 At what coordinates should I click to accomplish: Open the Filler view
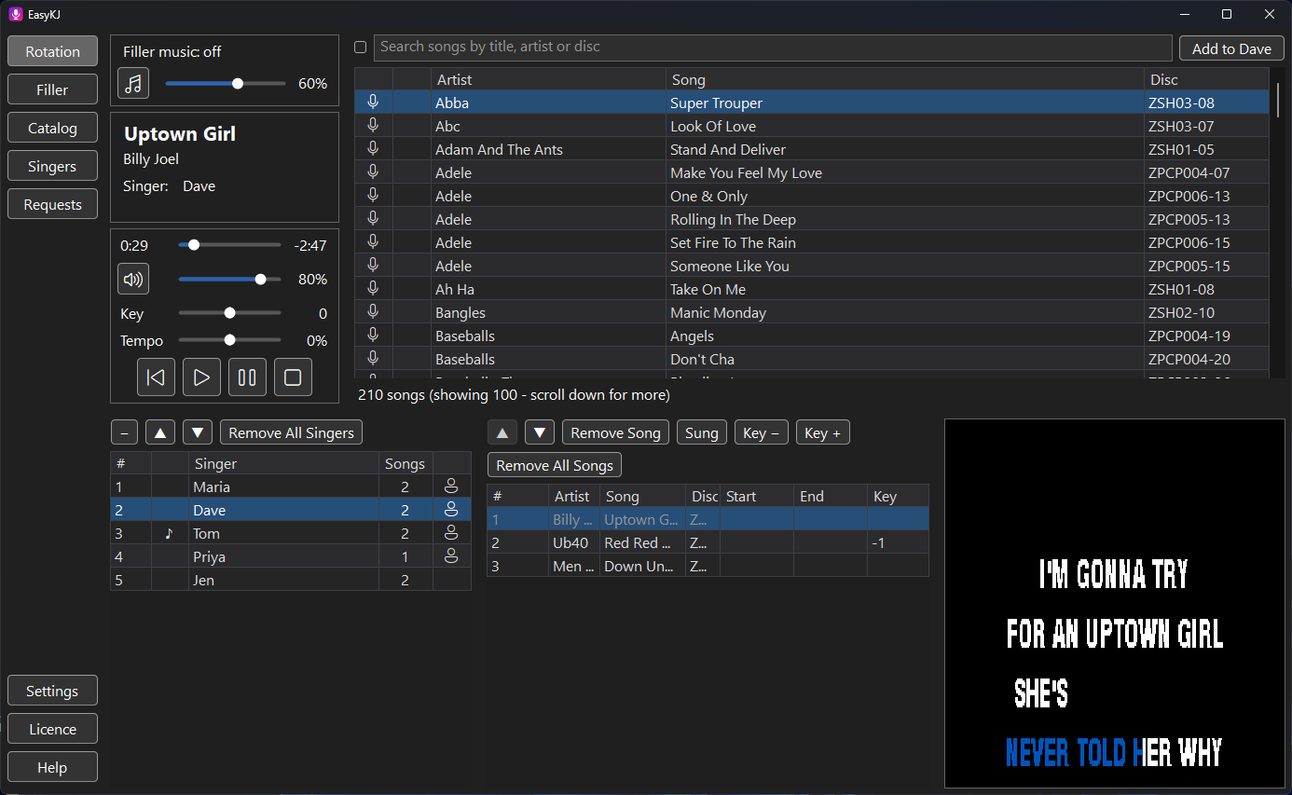tap(52, 89)
